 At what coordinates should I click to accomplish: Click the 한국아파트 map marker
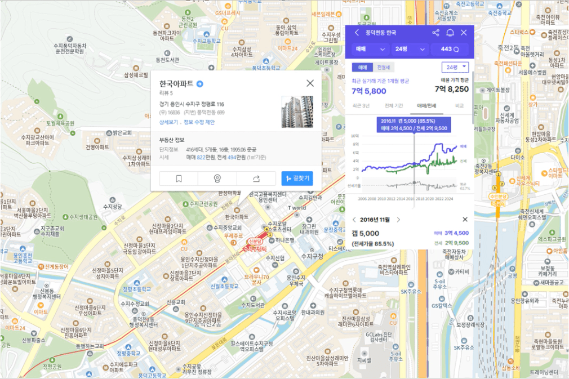pyautogui.click(x=237, y=210)
